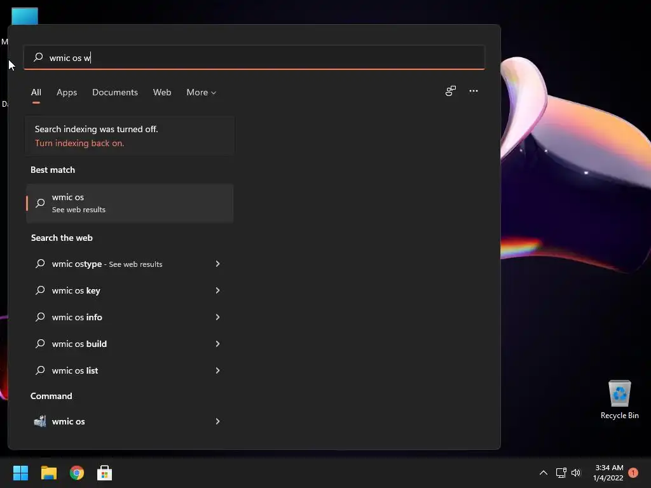Screen dimensions: 651x488
Task: Switch to the Documents tab
Action: click(x=115, y=92)
